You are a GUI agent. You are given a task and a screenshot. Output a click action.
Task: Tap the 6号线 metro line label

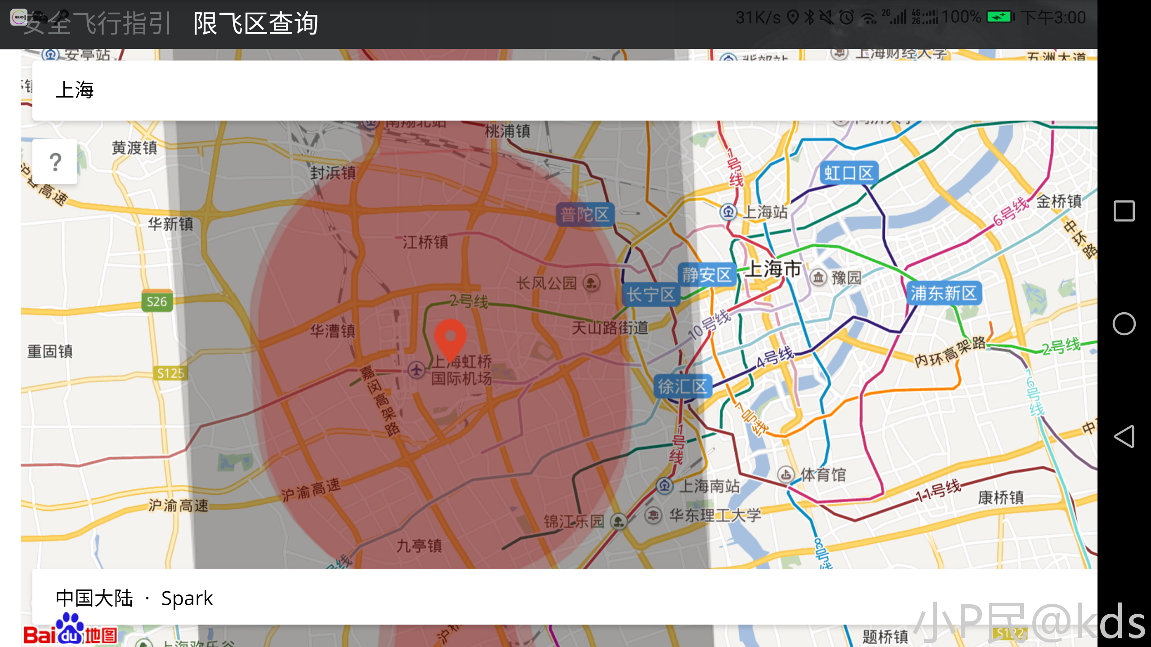[x=1011, y=212]
